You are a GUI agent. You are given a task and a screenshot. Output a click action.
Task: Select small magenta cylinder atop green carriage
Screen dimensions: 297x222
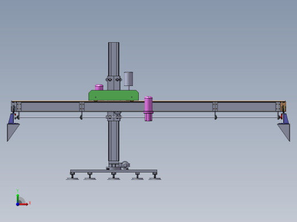pyautogui.click(x=99, y=87)
